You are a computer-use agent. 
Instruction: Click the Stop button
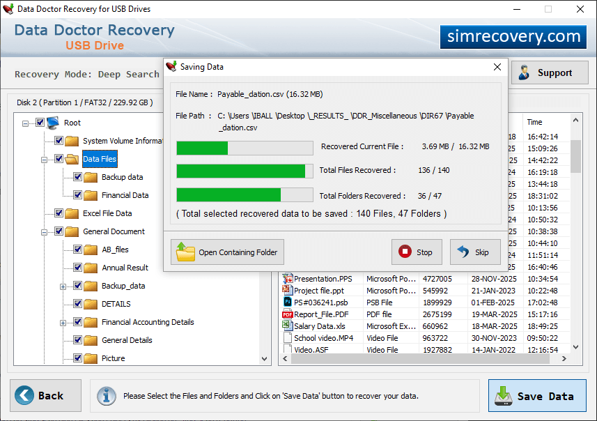click(417, 252)
